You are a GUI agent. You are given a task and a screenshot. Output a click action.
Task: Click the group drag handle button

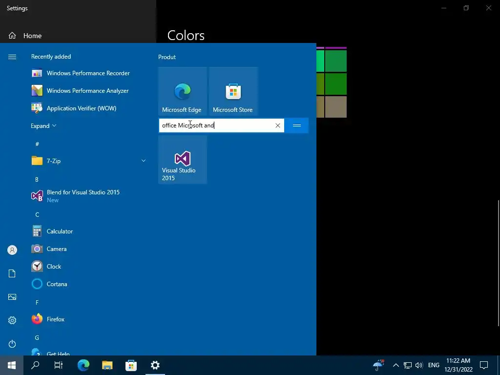[296, 125]
